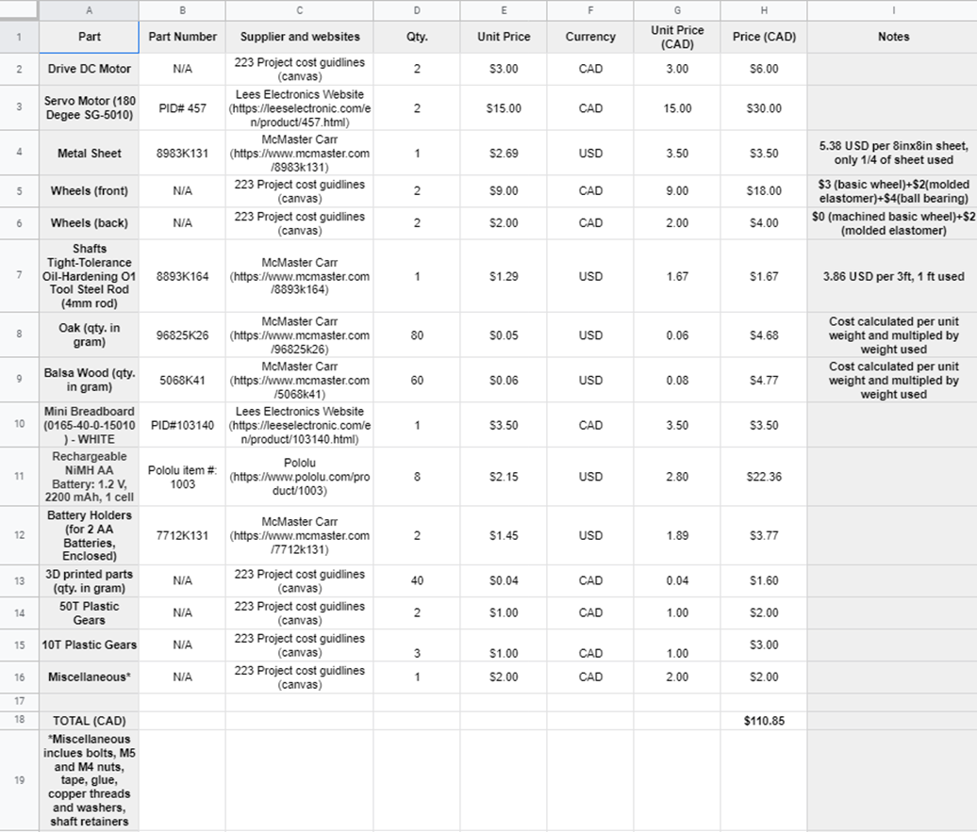977x832 pixels.
Task: Click the McMaster Carr 8983k131 supplier cell
Action: [x=300, y=153]
